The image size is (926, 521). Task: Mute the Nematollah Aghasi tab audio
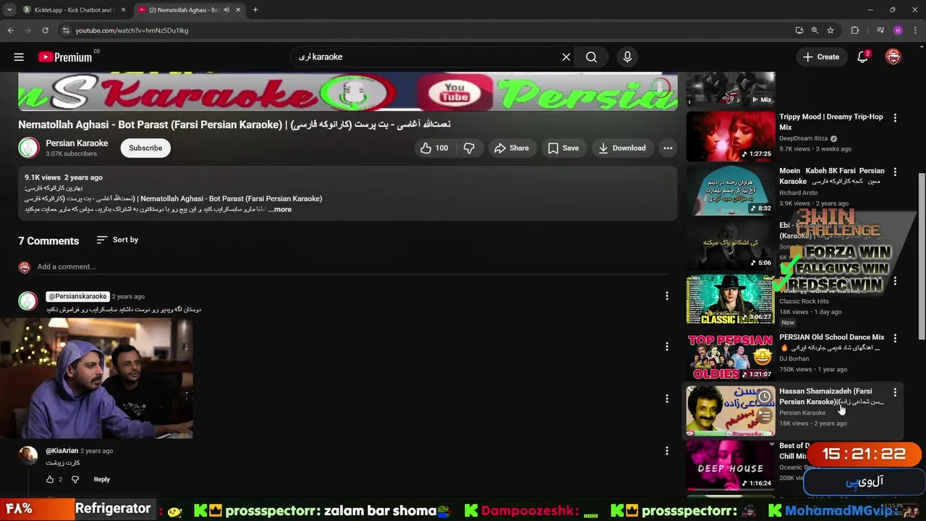(226, 10)
